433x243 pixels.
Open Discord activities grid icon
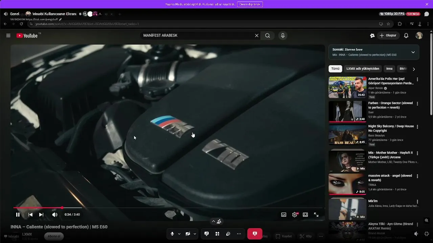(218, 234)
